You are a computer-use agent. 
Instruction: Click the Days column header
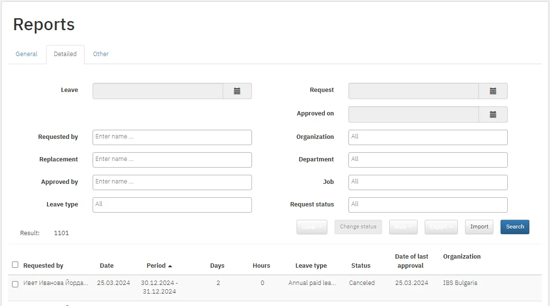(x=217, y=266)
